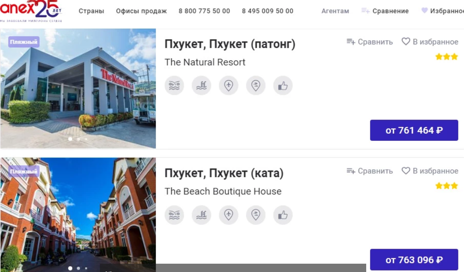Click the thumbs-up icon for The Natural Resort
Image resolution: width=464 pixels, height=272 pixels.
pyautogui.click(x=283, y=86)
